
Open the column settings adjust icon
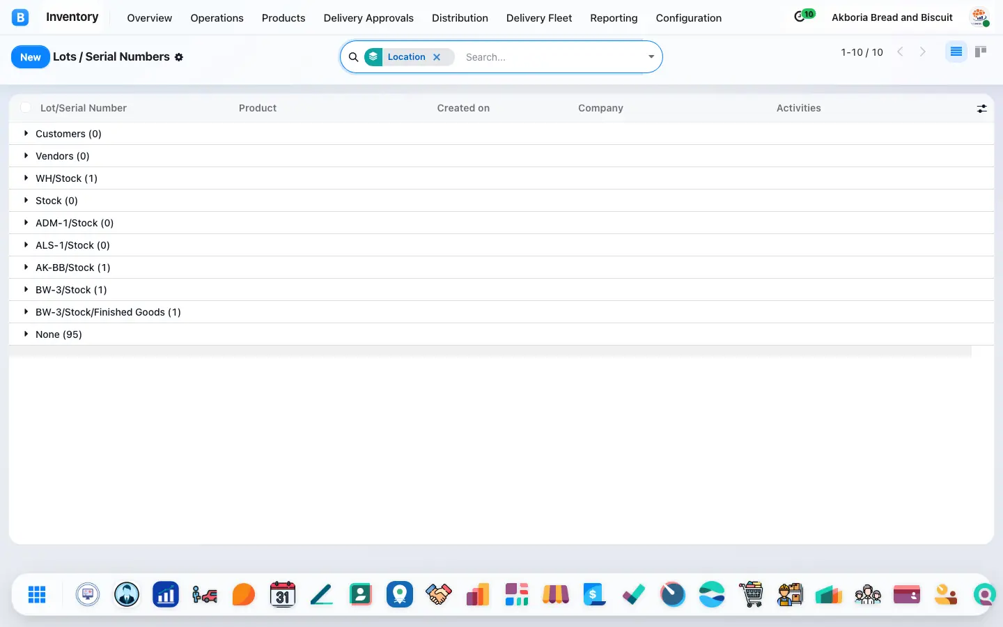point(981,109)
